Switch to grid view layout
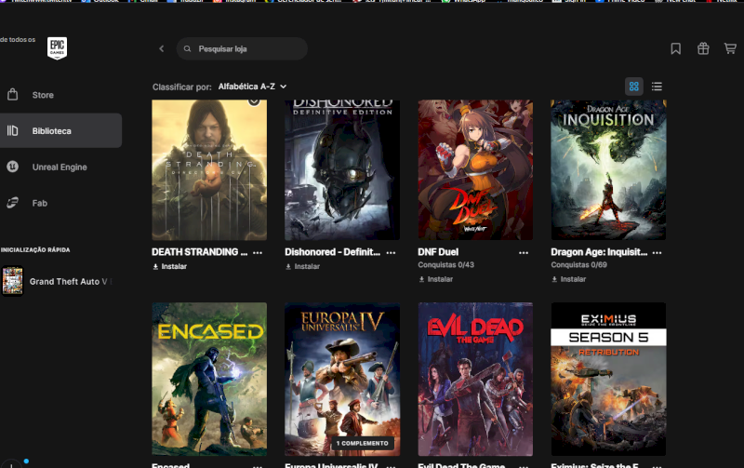 pos(634,87)
